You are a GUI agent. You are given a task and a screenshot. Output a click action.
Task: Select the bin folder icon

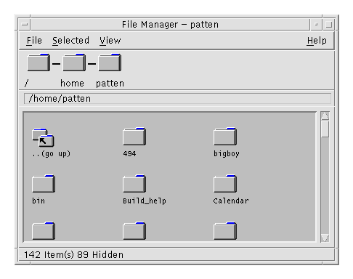click(x=44, y=184)
